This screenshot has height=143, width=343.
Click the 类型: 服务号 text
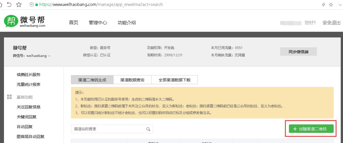(100, 48)
